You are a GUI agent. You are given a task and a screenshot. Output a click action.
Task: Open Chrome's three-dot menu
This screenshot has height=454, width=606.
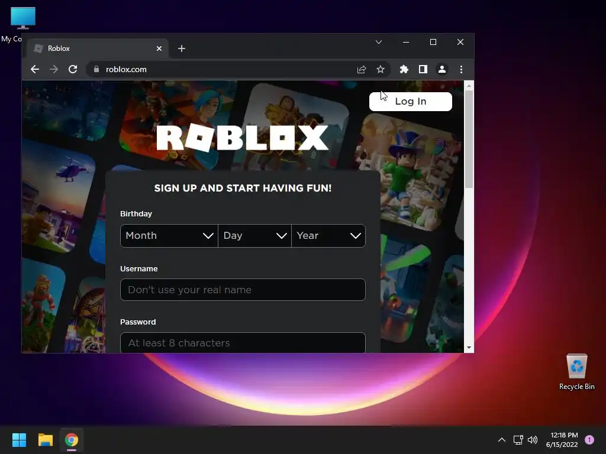[x=461, y=70]
